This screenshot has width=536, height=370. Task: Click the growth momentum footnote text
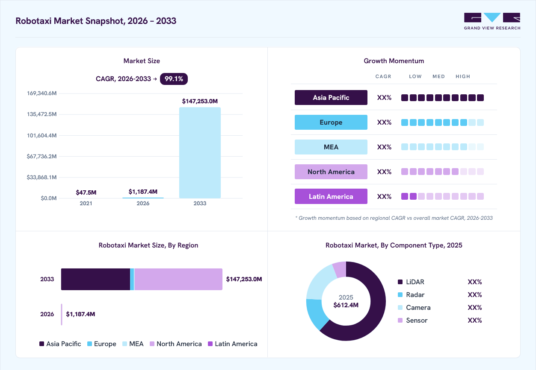pos(394,218)
